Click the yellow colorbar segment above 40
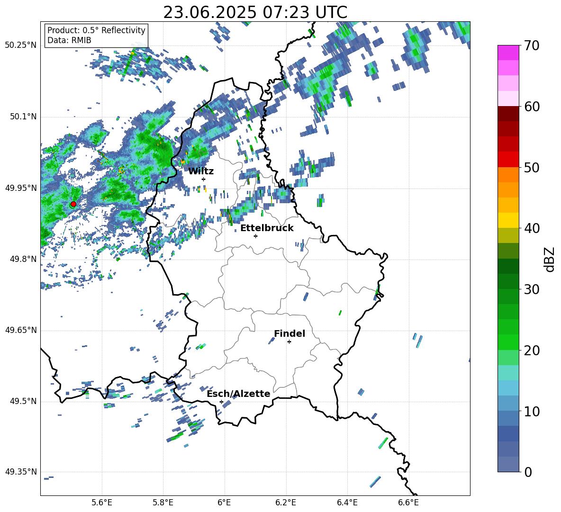 tap(508, 220)
